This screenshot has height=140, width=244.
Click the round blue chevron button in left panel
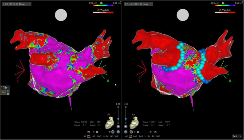coord(118,131)
